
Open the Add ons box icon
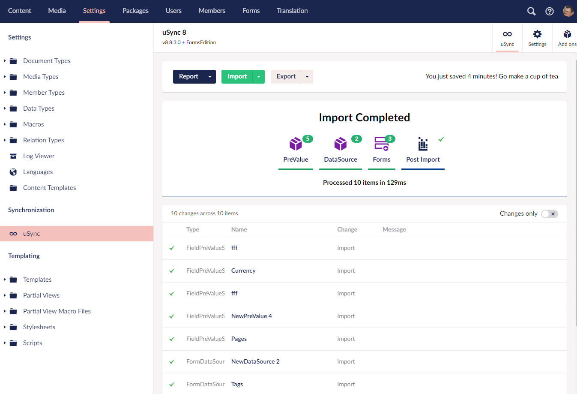[x=567, y=34]
